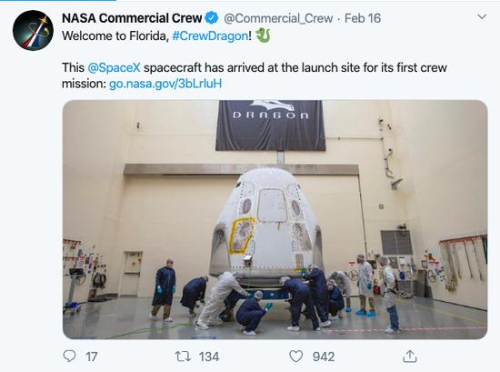Click the tweet text about launch site arrival
Image resolution: width=500 pixels, height=372 pixels.
coord(255,75)
